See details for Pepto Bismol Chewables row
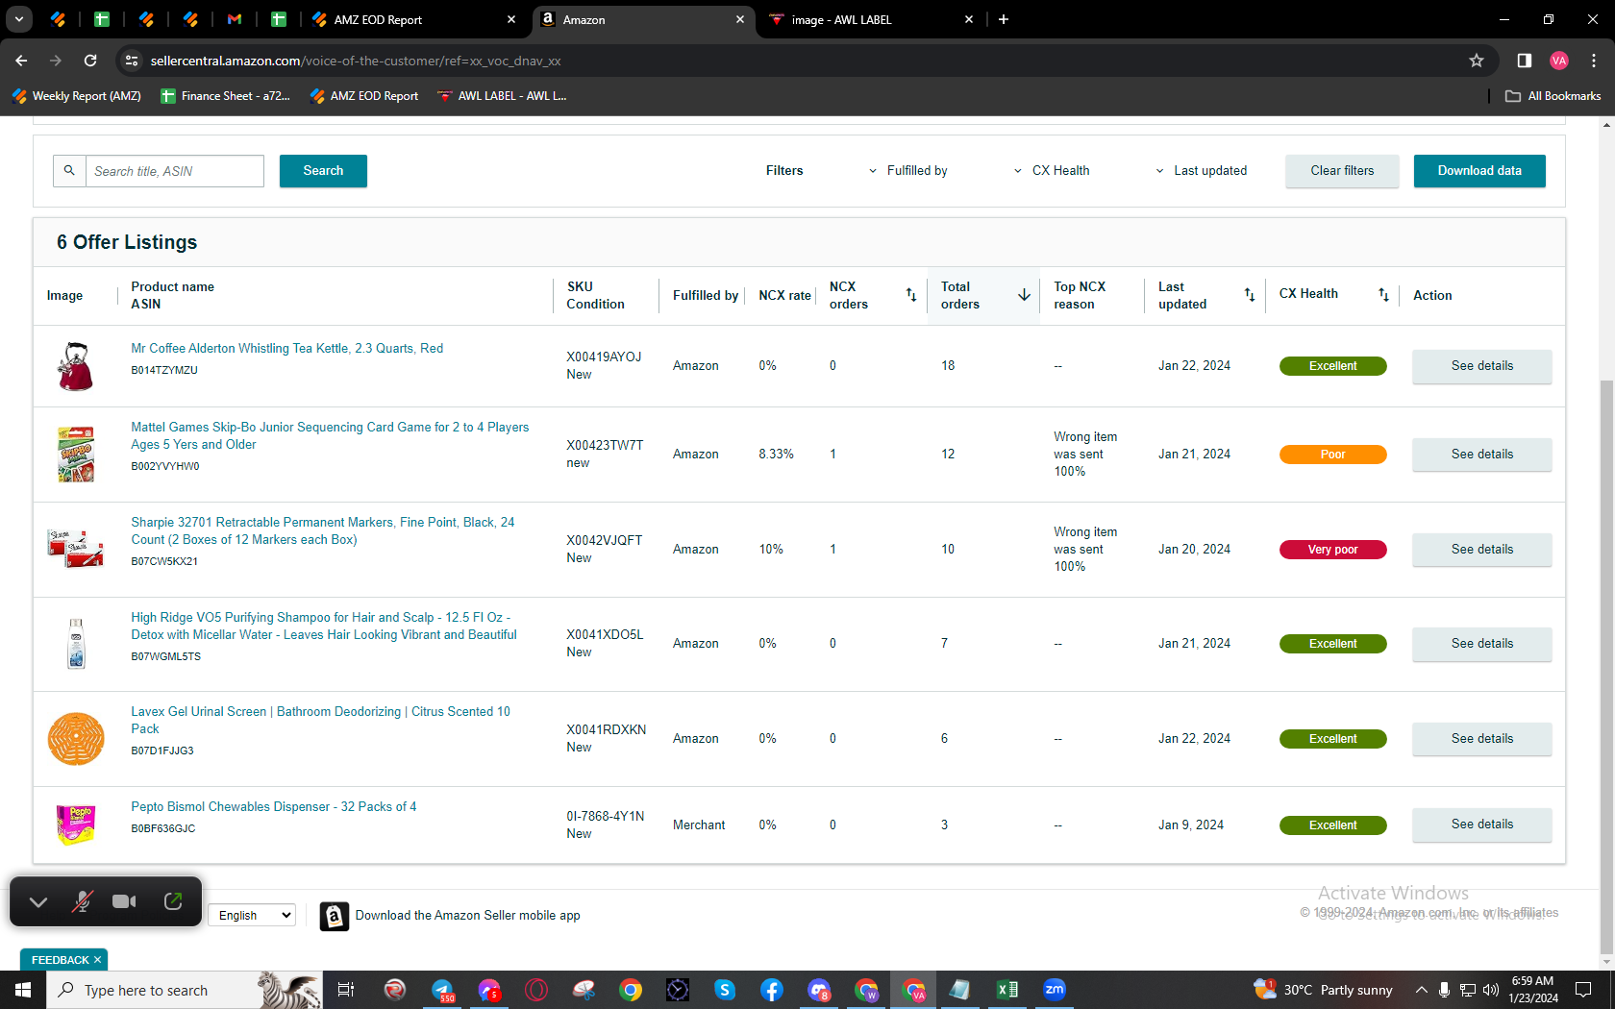This screenshot has height=1009, width=1615. coord(1481,824)
